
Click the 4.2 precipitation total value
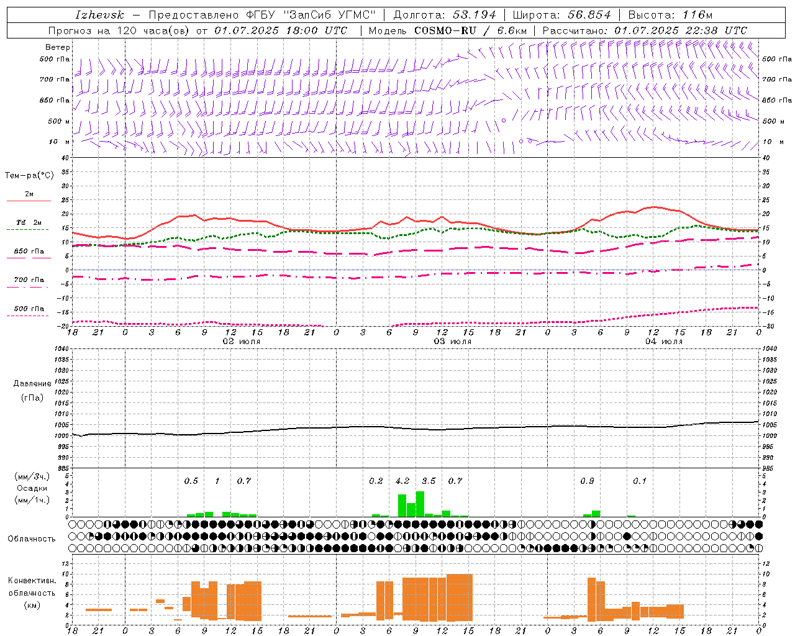402,481
